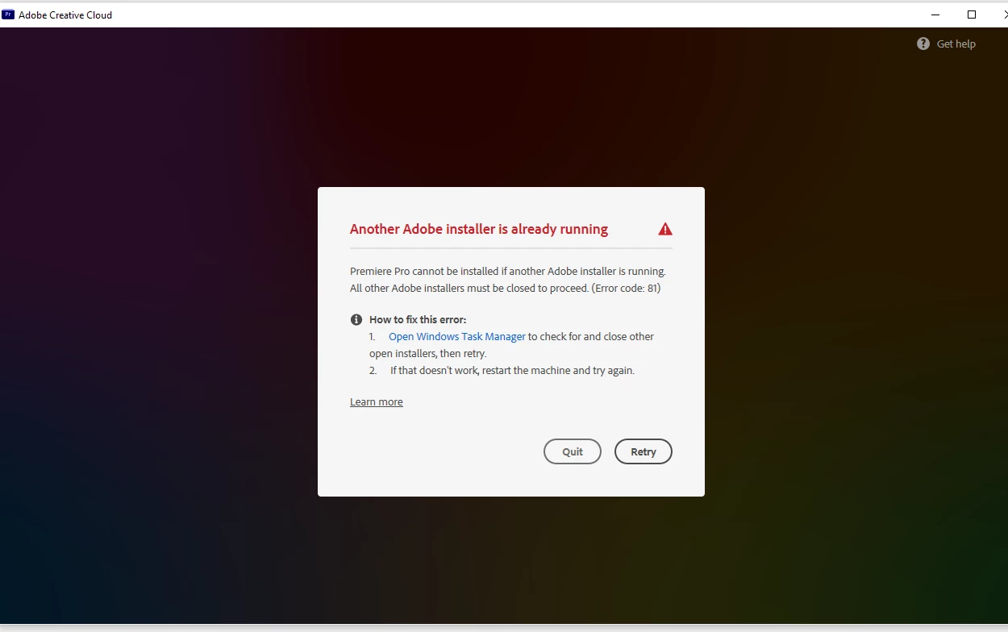Open Windows Task Manager link
This screenshot has width=1008, height=632.
457,336
